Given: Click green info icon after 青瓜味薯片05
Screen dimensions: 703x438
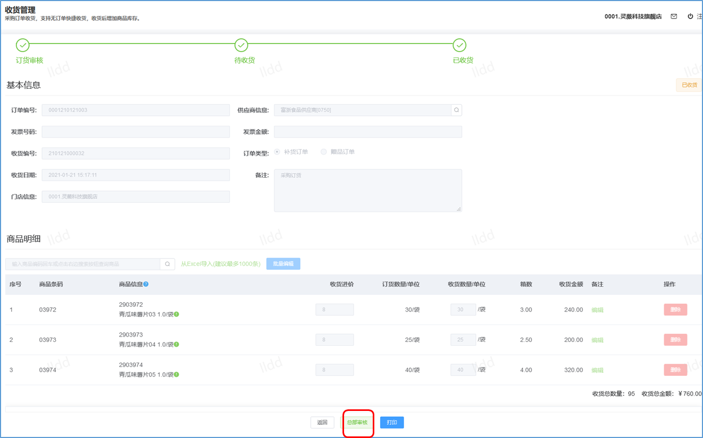Looking at the screenshot, I should tap(176, 375).
